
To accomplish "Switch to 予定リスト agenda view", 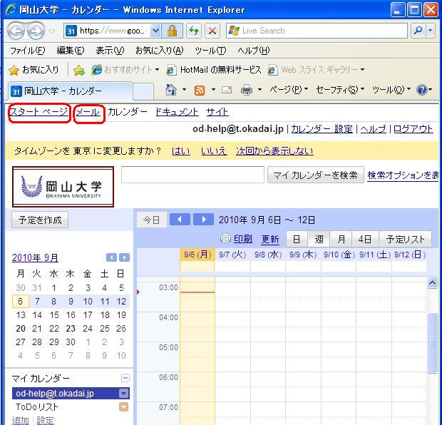I will (x=406, y=239).
